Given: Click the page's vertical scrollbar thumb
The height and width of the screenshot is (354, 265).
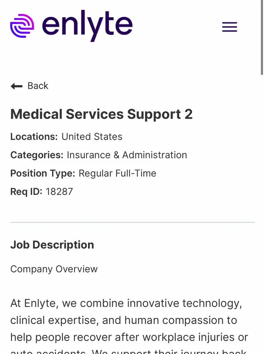Looking at the screenshot, I should (262, 37).
